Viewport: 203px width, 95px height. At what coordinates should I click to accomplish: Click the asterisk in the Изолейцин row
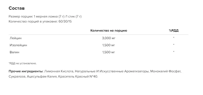(x=174, y=45)
